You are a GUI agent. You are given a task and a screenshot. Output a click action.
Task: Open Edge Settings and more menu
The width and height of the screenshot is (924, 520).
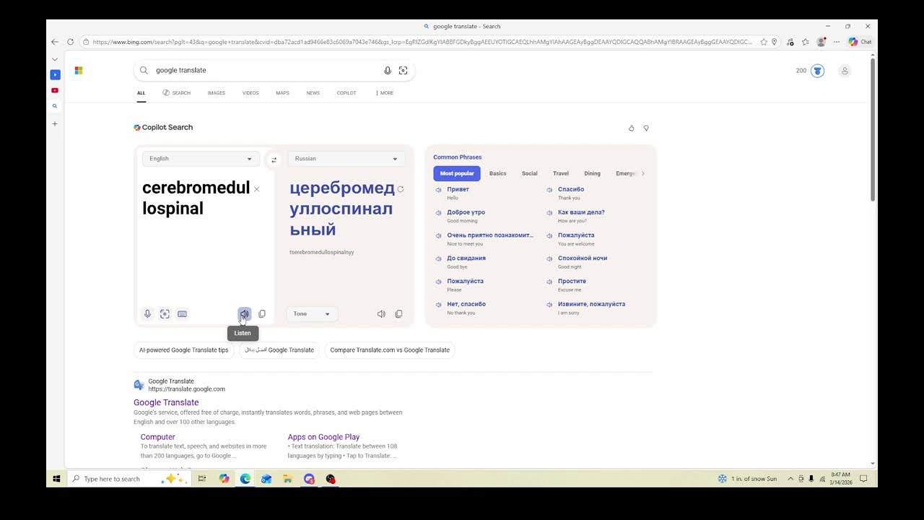point(837,42)
